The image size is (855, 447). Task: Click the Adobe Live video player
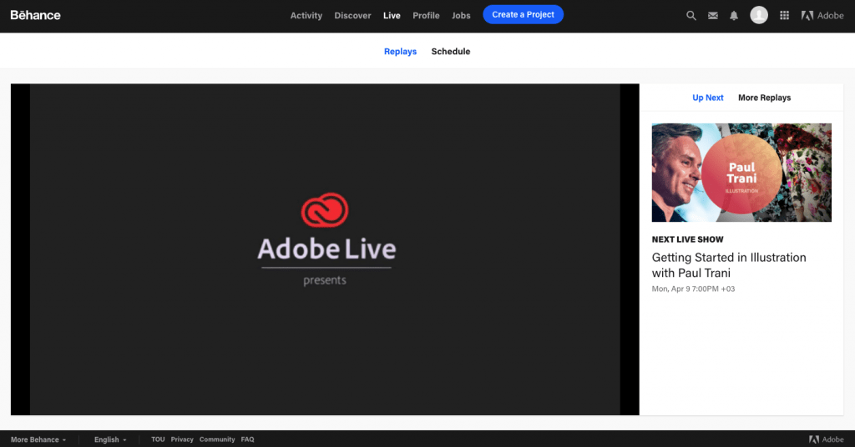click(325, 249)
